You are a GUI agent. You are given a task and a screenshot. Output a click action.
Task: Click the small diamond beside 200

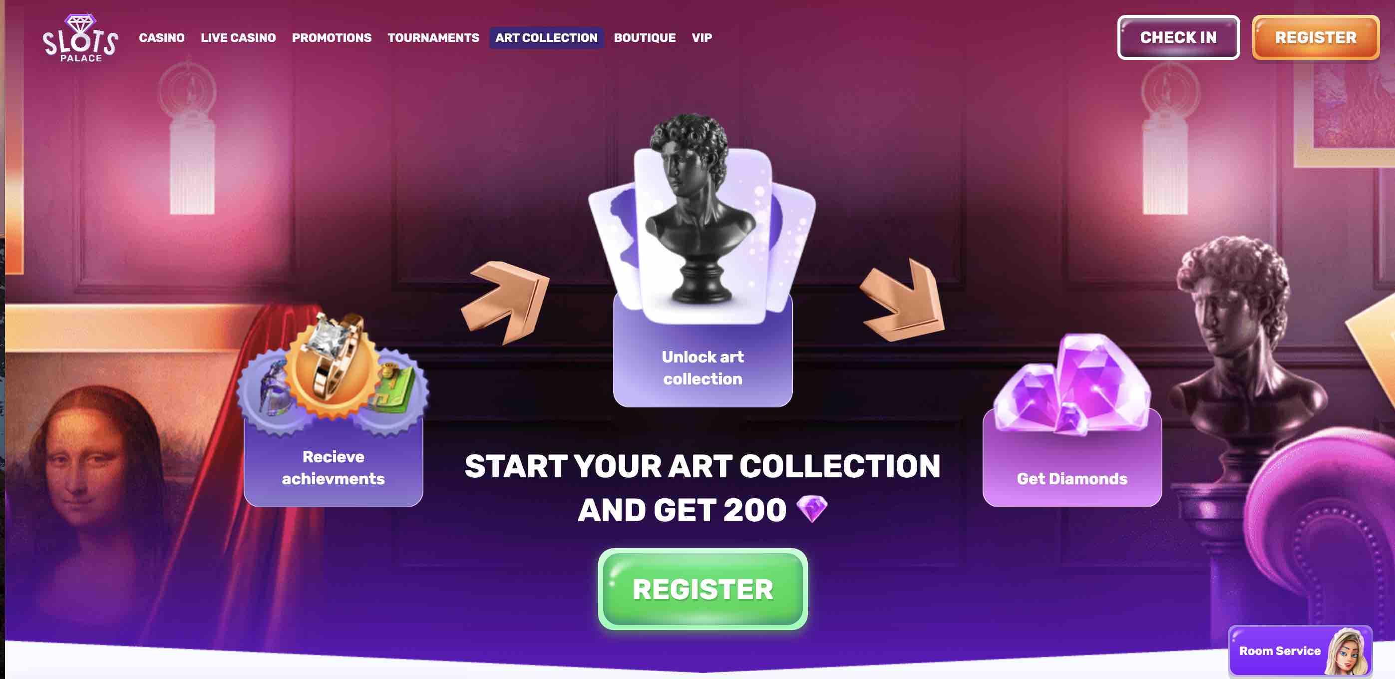tap(812, 509)
